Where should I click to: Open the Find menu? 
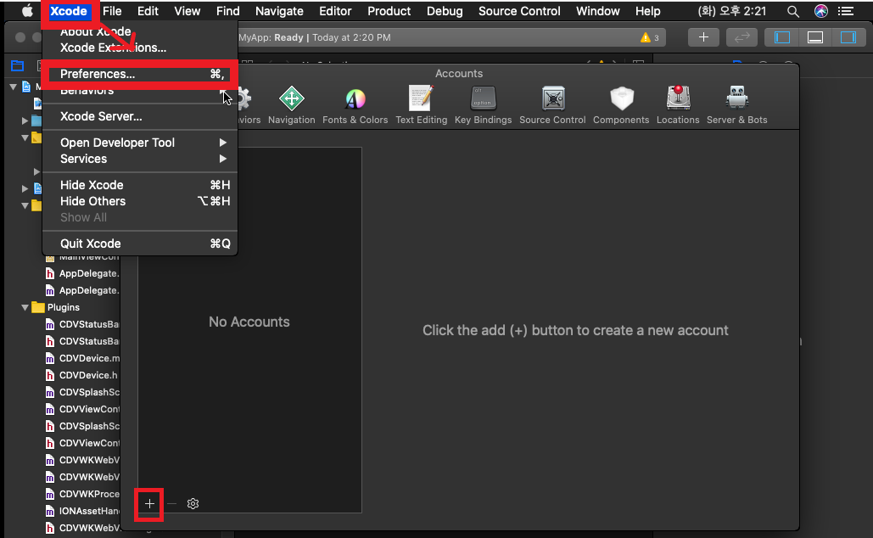click(x=227, y=11)
